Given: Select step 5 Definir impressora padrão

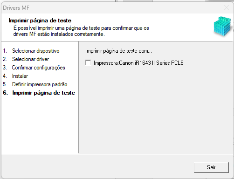Looking at the screenshot, I should [40, 84].
